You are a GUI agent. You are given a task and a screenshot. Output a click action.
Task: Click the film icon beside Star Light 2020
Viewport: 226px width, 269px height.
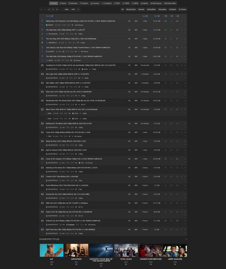click(x=42, y=74)
